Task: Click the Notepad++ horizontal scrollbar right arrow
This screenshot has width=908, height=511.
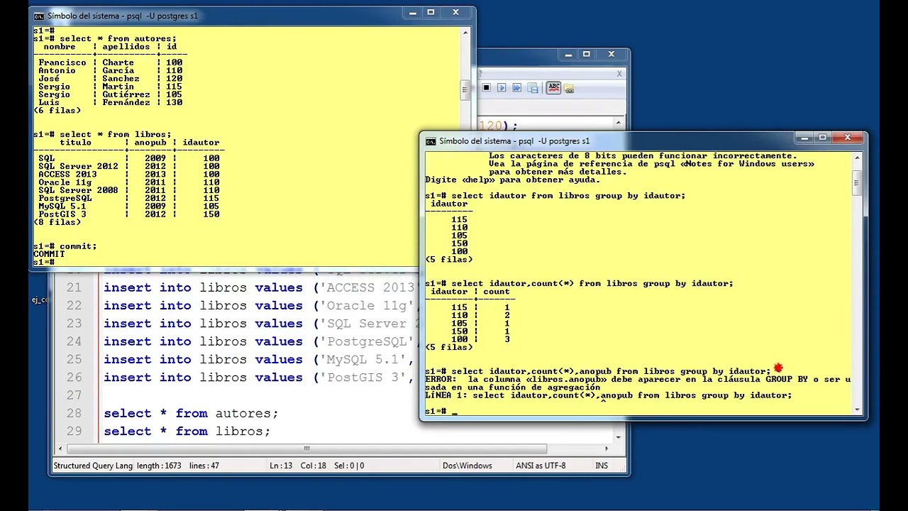Action: pos(607,449)
